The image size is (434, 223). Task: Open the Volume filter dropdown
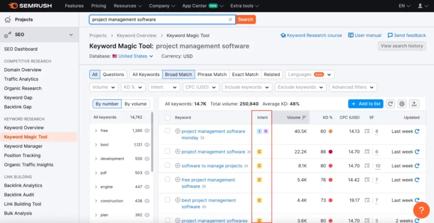(104, 87)
